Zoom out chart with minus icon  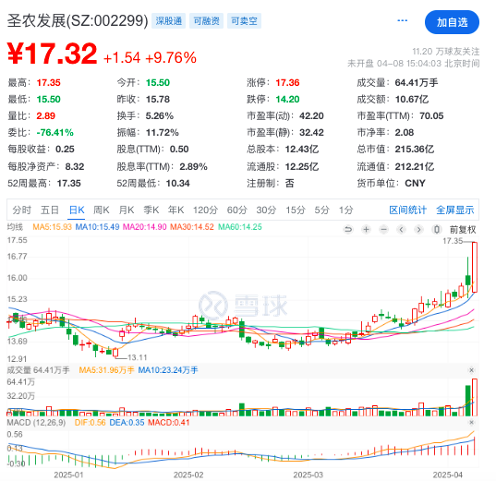383,229
